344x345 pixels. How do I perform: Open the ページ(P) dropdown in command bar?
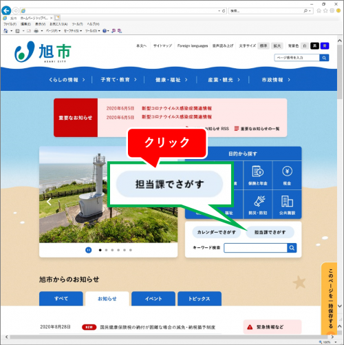[53, 31]
